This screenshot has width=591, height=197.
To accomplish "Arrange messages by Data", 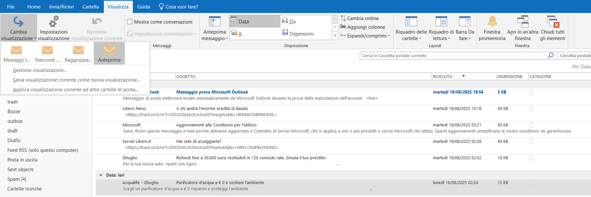I will [255, 21].
